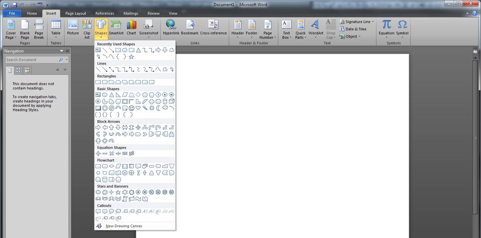Image resolution: width=481 pixels, height=238 pixels.
Task: Switch to browse search results view
Action: pos(27,70)
